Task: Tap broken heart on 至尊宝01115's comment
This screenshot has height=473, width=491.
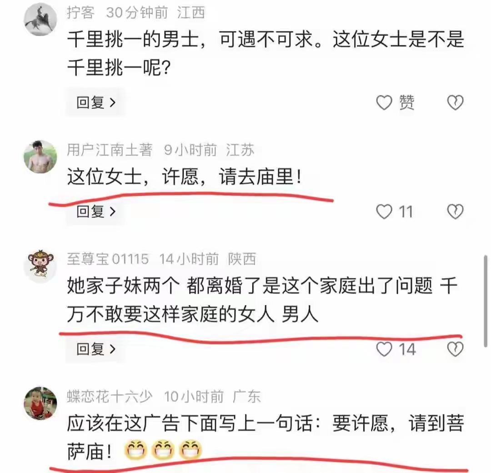Action: [x=455, y=349]
